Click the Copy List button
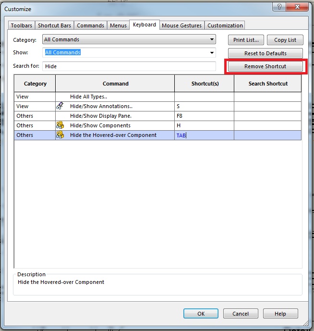The image size is (314, 331). coord(285,40)
